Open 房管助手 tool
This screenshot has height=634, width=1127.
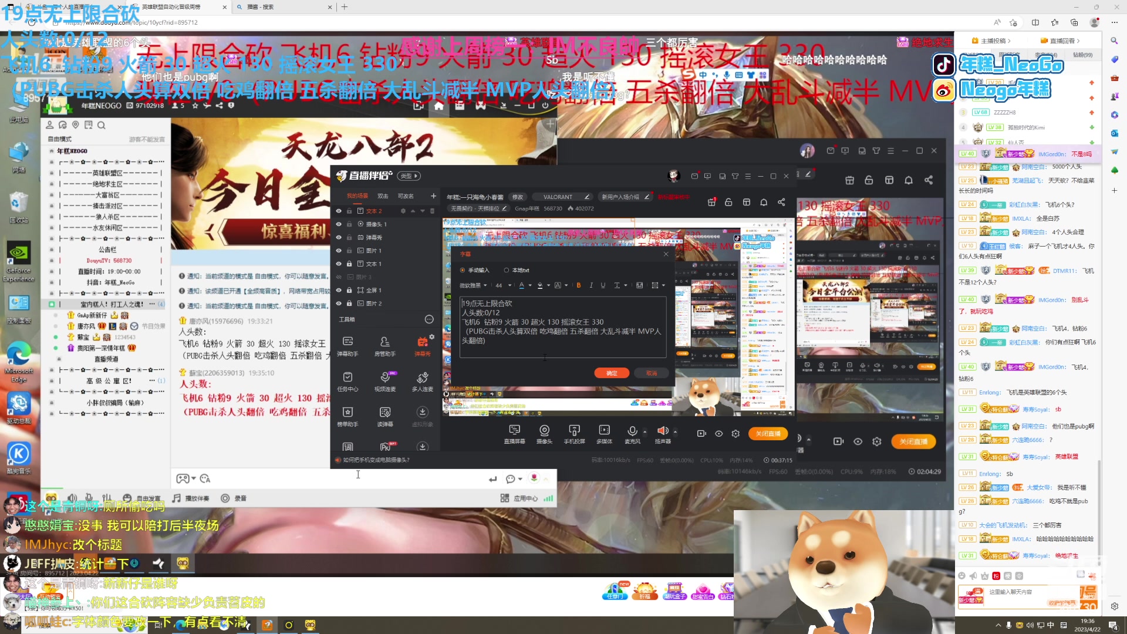pos(384,346)
